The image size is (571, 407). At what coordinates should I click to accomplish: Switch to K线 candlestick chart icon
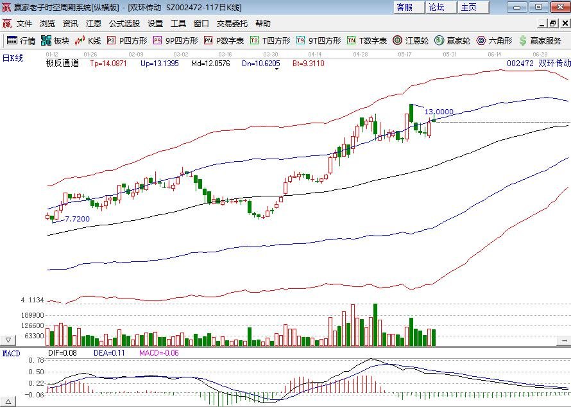click(87, 41)
